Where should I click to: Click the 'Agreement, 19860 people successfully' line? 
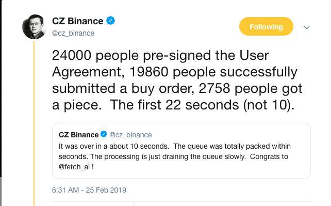pos(175,72)
